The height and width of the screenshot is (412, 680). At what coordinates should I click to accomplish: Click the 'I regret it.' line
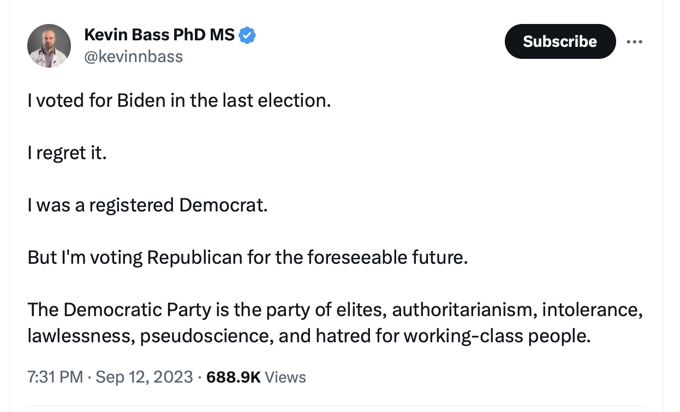pyautogui.click(x=67, y=153)
